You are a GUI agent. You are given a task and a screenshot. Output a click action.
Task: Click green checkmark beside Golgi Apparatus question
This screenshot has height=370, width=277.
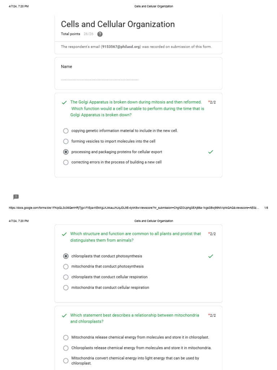pos(64,103)
